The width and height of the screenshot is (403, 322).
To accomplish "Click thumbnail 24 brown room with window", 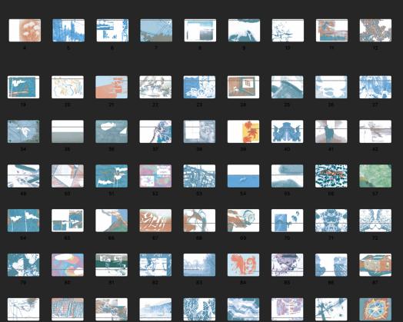I will tap(243, 87).
